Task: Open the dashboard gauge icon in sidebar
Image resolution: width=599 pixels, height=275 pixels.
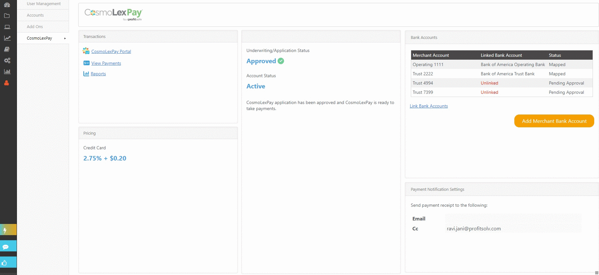Action: (7, 4)
